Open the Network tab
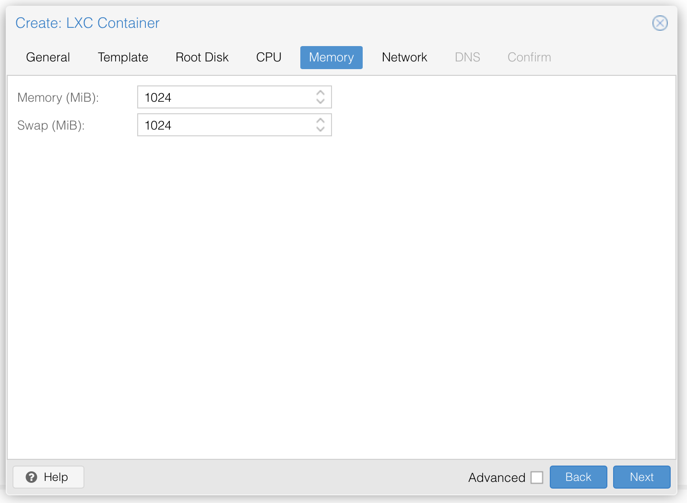This screenshot has width=687, height=503. (x=404, y=57)
